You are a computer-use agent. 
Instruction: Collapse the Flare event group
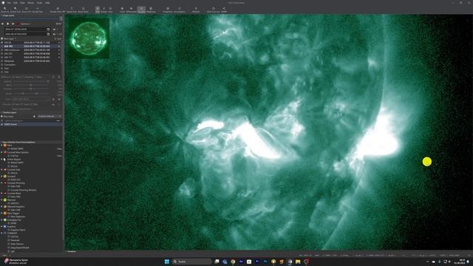pyautogui.click(x=1, y=146)
